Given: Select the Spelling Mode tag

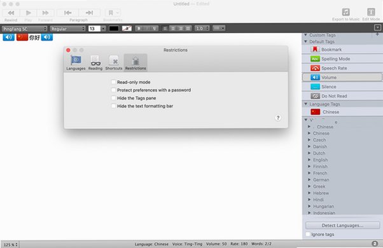Looking at the screenshot, I should coord(342,59).
